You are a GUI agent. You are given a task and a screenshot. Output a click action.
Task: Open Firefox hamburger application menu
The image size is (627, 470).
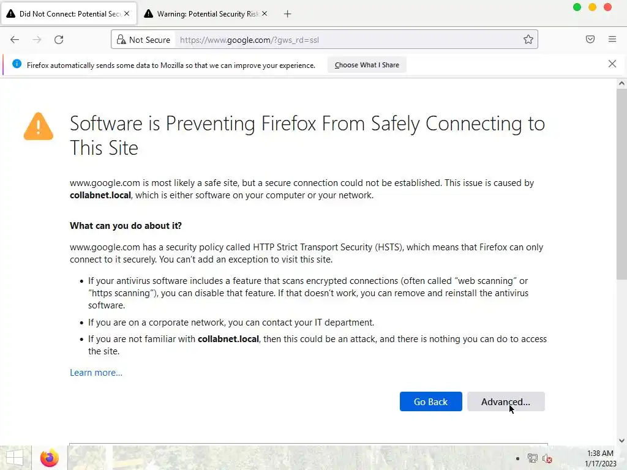point(612,40)
